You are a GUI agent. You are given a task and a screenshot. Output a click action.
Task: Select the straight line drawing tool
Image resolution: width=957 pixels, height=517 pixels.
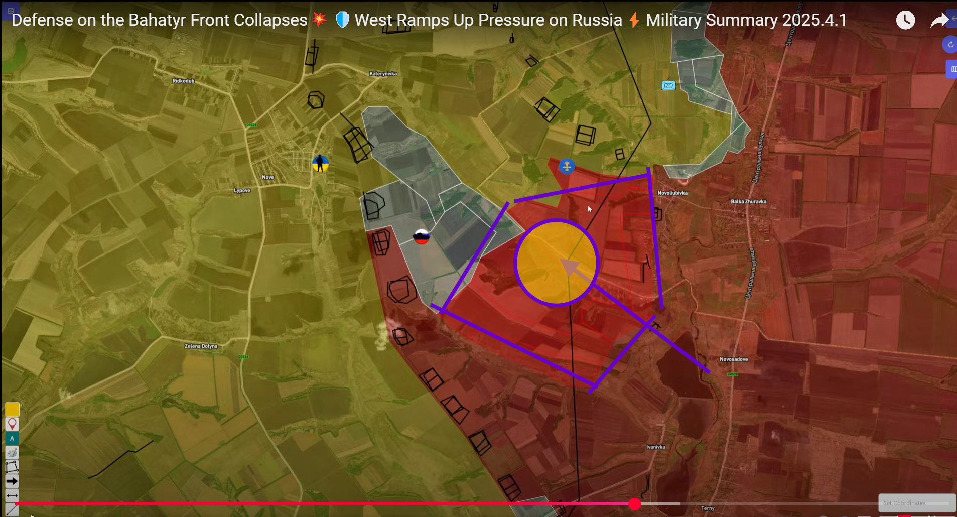click(12, 509)
